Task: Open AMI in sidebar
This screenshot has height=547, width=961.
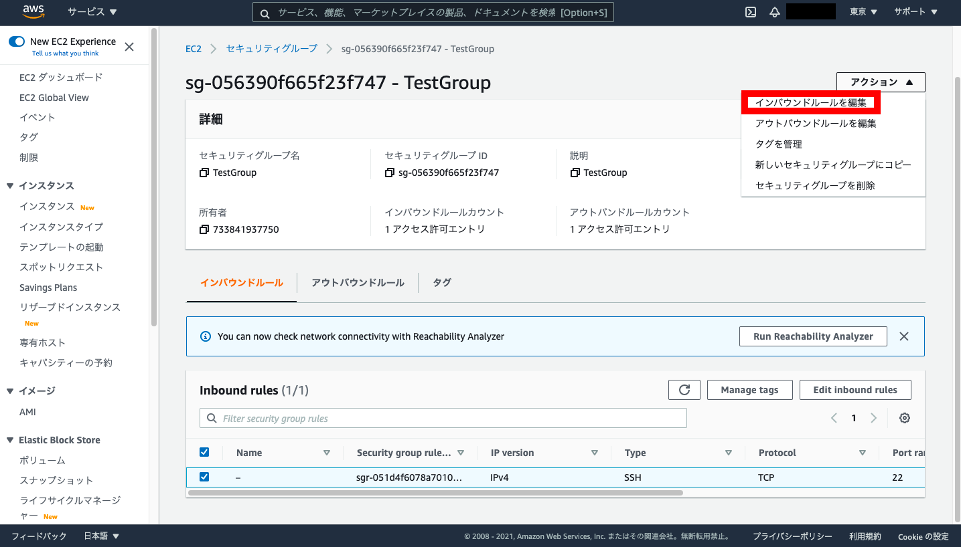Action: [x=27, y=412]
